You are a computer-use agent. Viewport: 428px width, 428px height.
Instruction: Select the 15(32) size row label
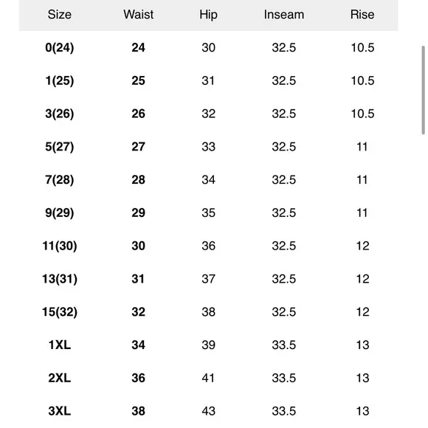pyautogui.click(x=60, y=312)
